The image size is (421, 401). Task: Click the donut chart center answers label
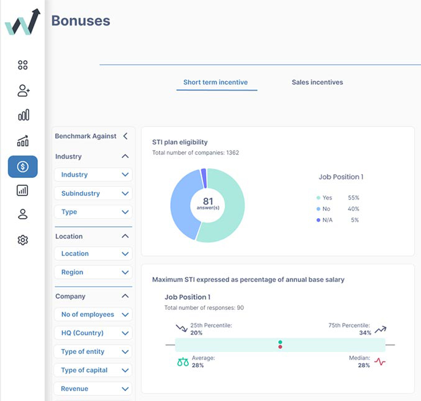point(208,204)
